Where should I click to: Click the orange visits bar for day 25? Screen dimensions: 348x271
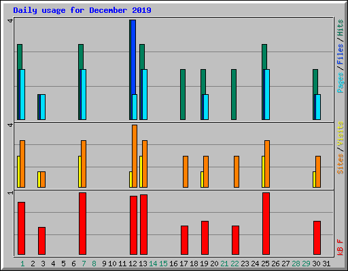pyautogui.click(x=267, y=164)
